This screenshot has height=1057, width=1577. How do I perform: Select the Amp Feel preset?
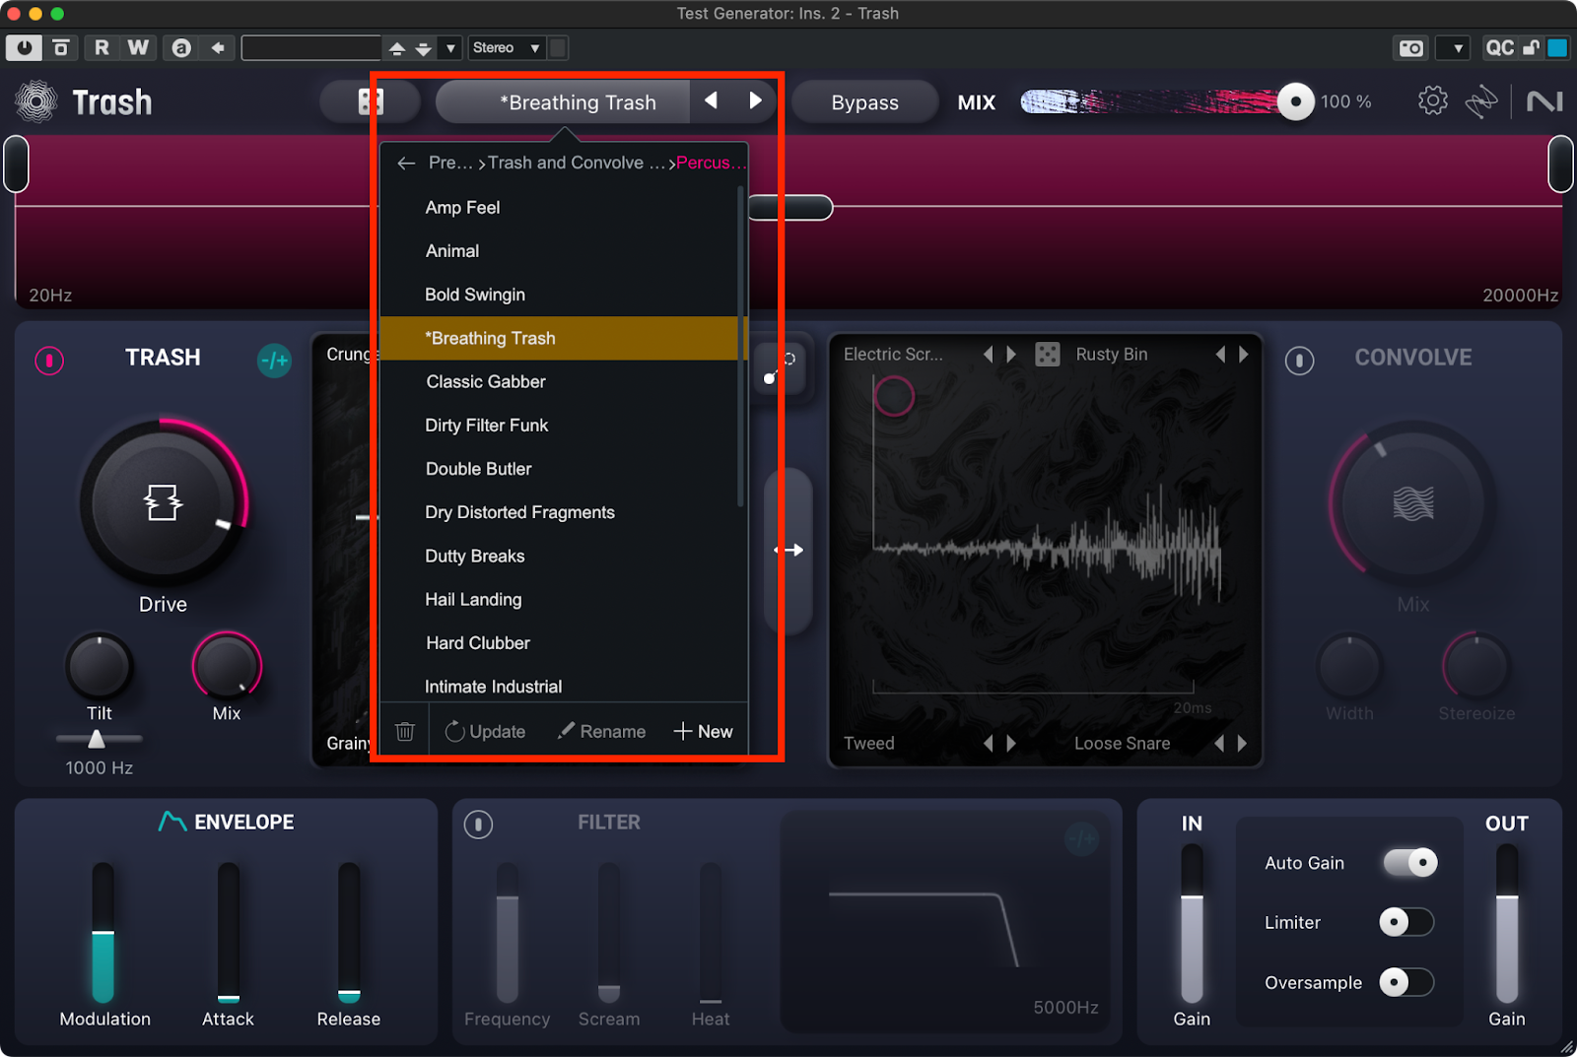pos(559,208)
